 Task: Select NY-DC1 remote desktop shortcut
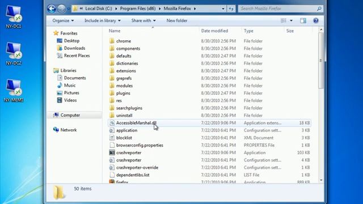tap(14, 16)
